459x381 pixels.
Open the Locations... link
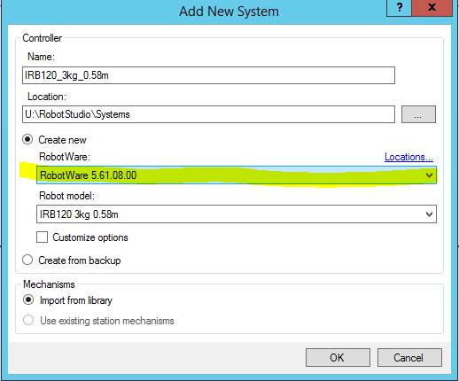coord(408,157)
